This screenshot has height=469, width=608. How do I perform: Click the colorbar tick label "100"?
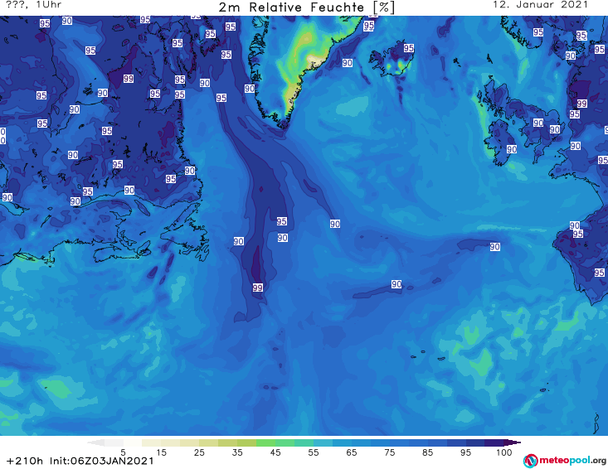click(503, 452)
